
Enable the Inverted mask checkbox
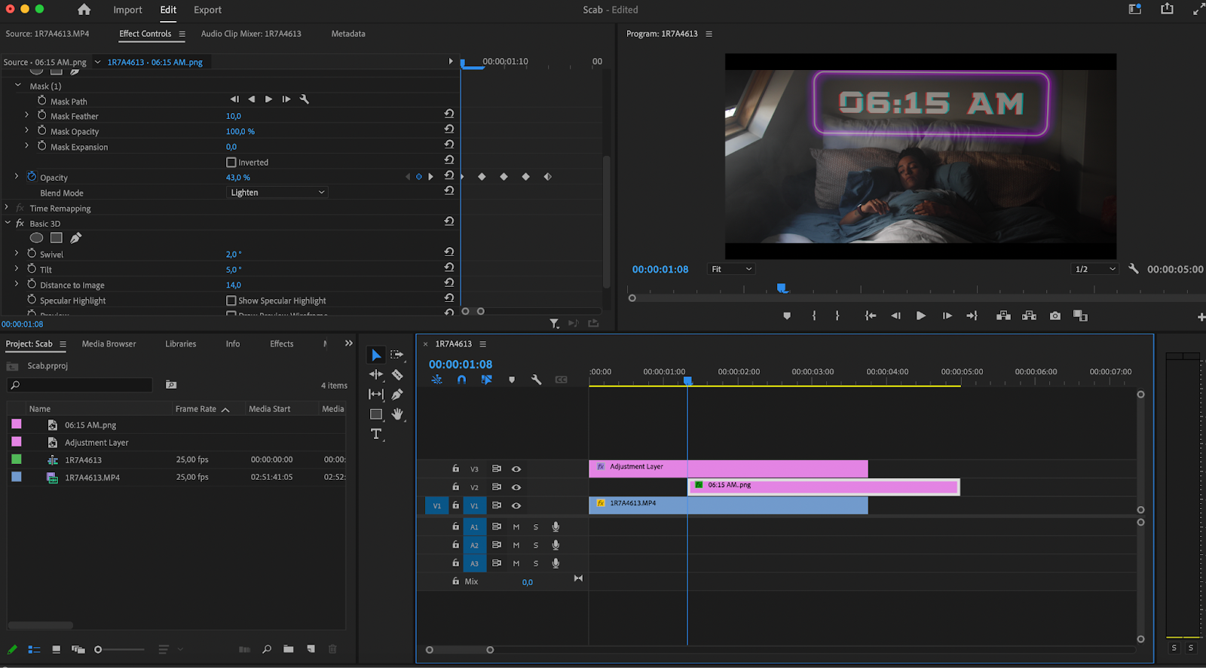click(x=231, y=163)
